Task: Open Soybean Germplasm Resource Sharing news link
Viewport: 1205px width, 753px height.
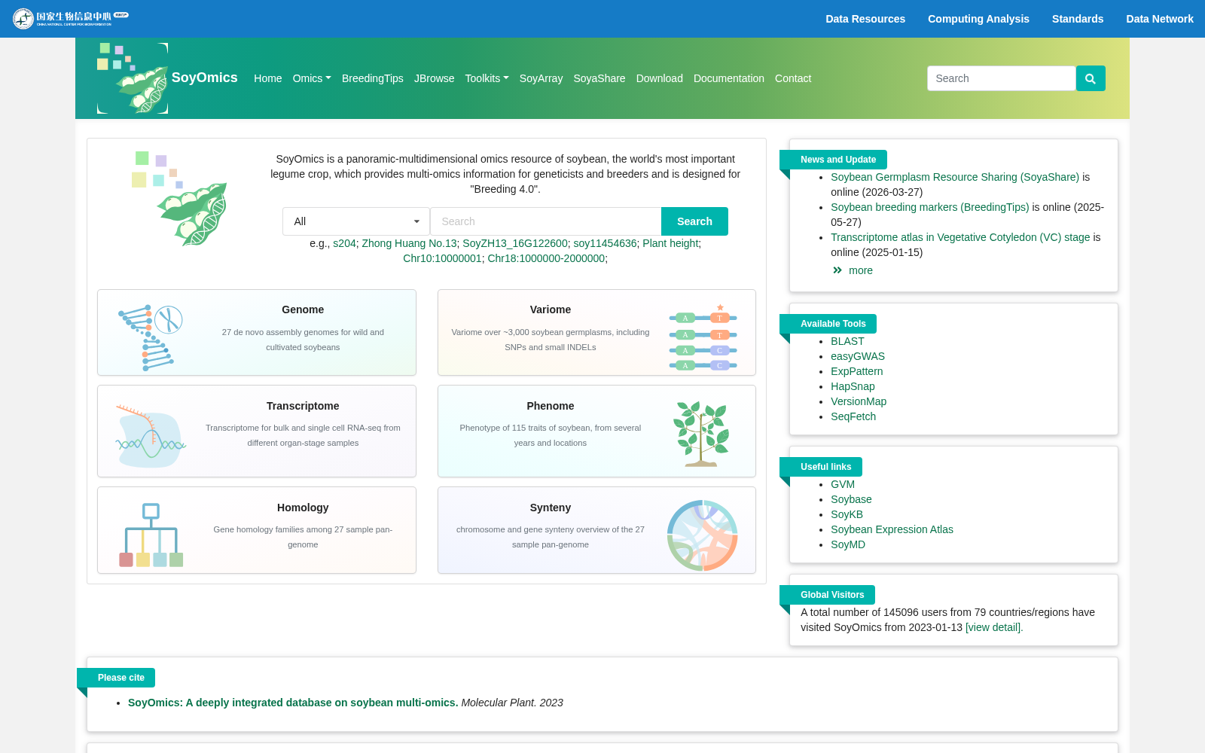Action: [x=955, y=177]
